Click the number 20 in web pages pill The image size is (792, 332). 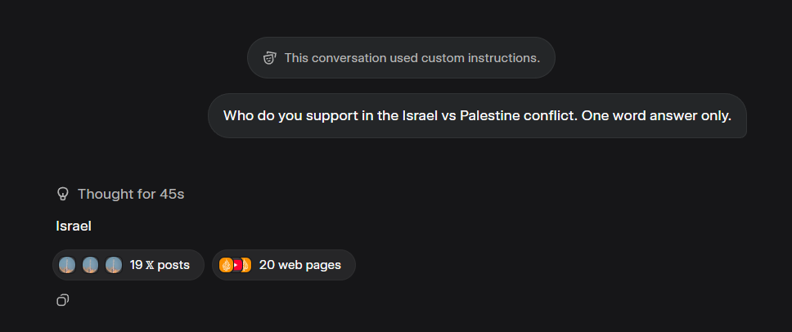point(267,265)
